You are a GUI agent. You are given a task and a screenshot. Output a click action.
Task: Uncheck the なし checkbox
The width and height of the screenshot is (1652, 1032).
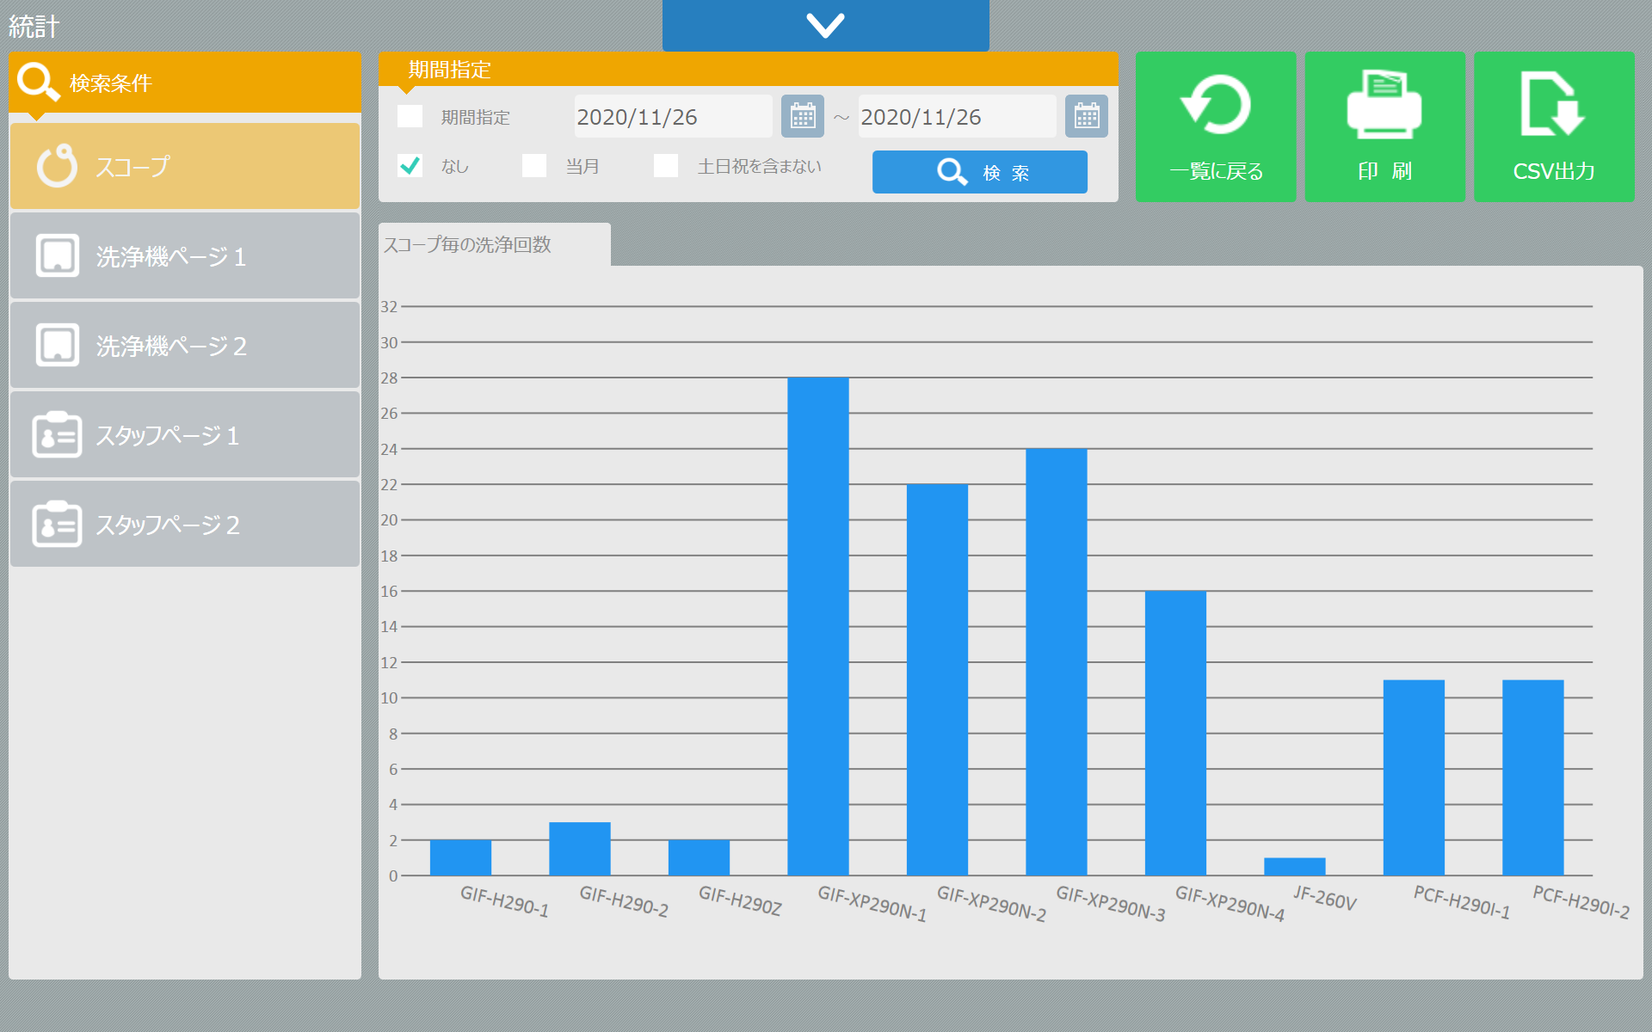point(410,165)
